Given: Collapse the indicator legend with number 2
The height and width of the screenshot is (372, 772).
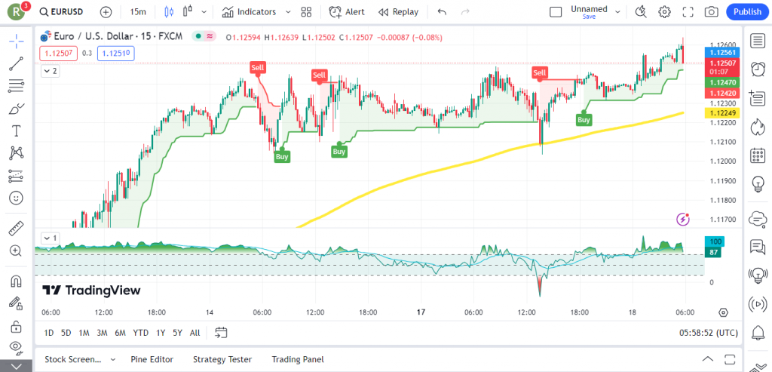Looking at the screenshot, I should [x=50, y=71].
